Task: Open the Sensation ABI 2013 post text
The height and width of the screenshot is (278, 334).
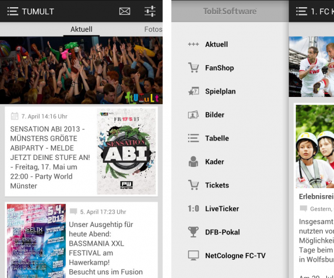Action: coord(50,158)
